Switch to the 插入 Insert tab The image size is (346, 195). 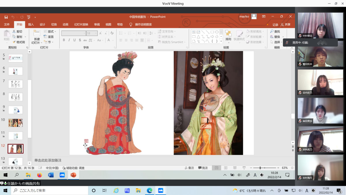[x=31, y=25]
